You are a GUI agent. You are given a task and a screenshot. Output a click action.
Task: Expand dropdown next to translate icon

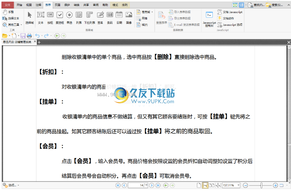246,5
